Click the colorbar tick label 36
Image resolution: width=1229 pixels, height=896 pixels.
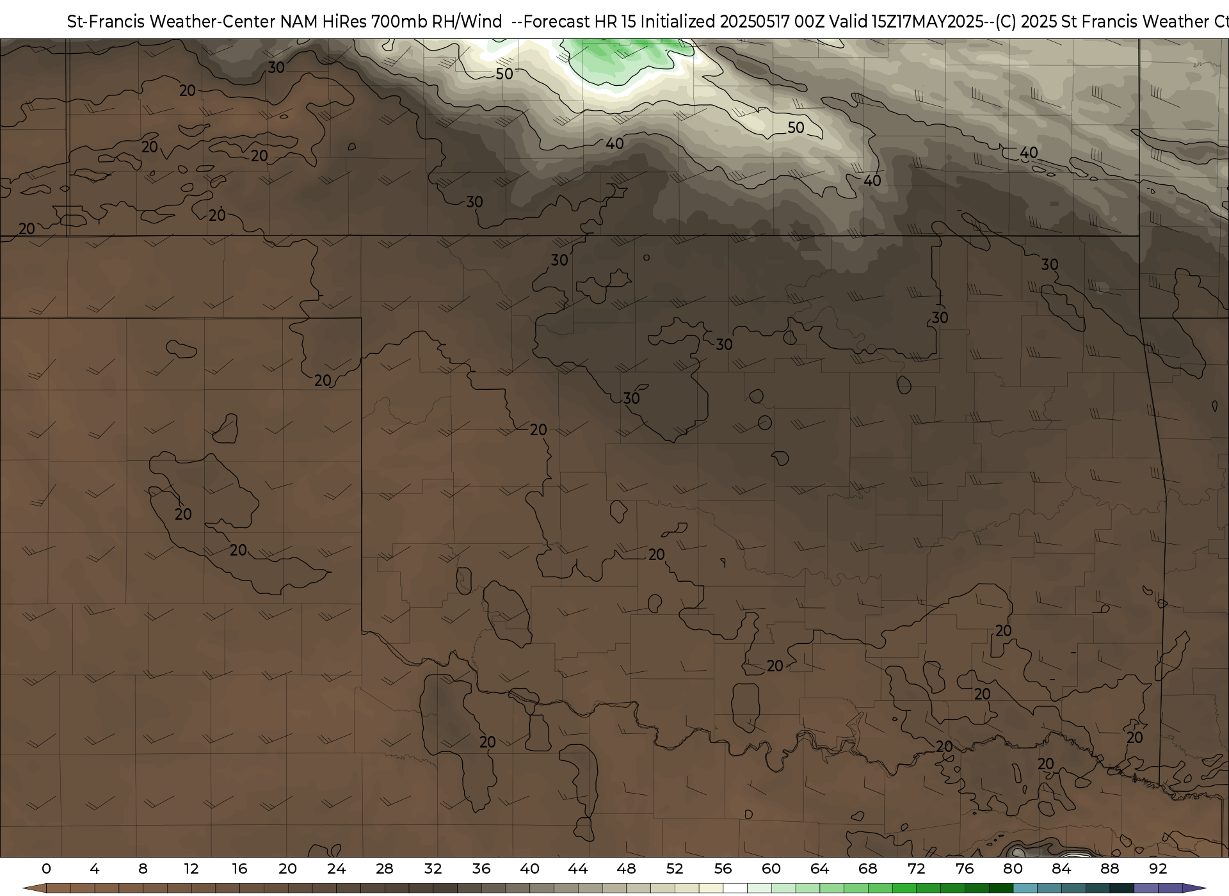tap(481, 869)
